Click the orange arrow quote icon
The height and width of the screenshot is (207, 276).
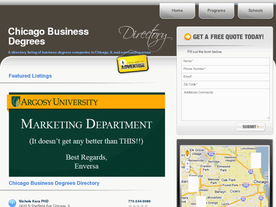point(188,37)
